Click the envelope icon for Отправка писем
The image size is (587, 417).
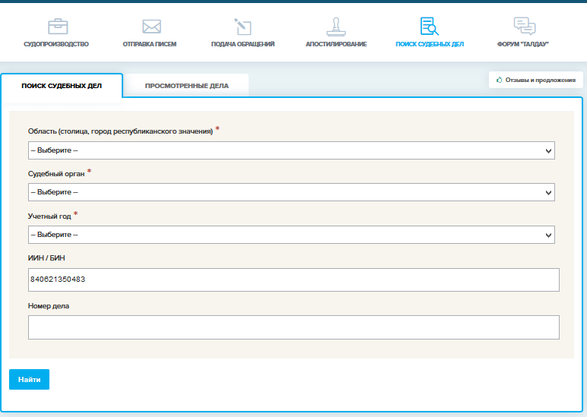point(151,27)
